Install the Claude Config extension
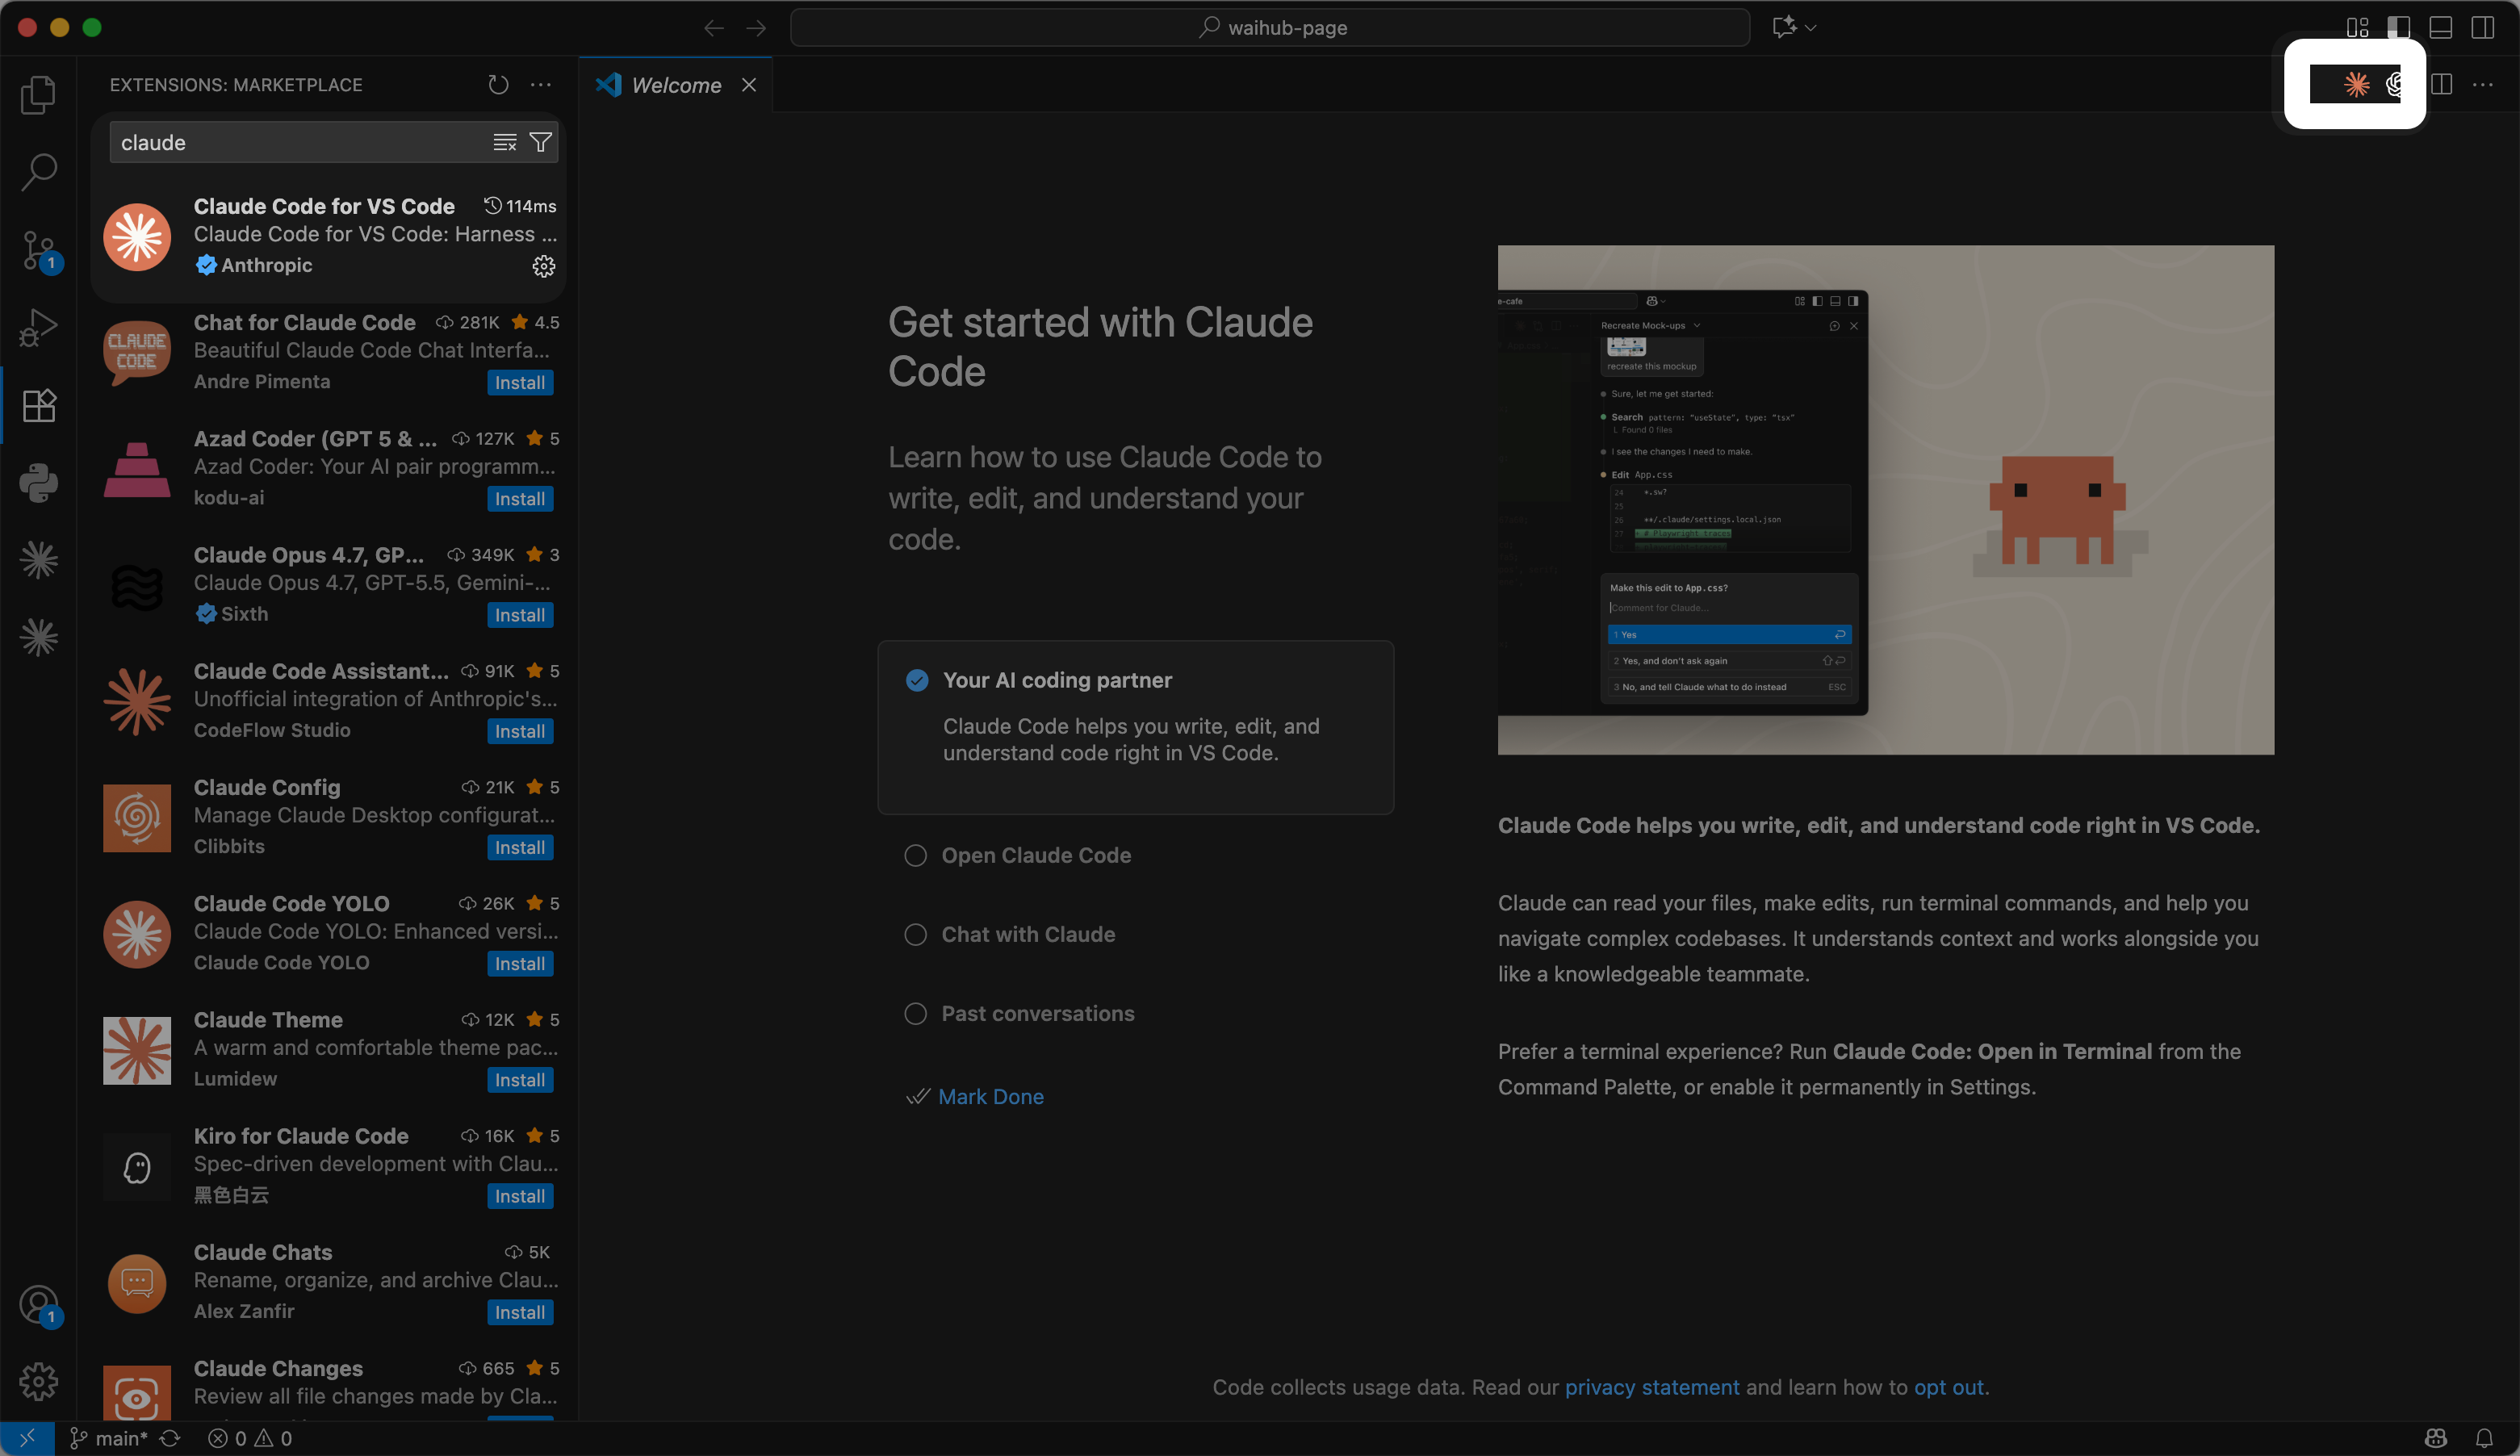 pos(520,848)
